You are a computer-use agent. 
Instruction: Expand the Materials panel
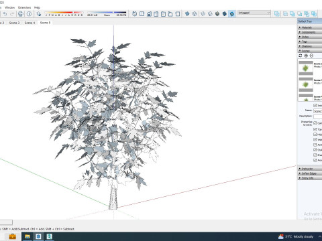[x=310, y=27]
